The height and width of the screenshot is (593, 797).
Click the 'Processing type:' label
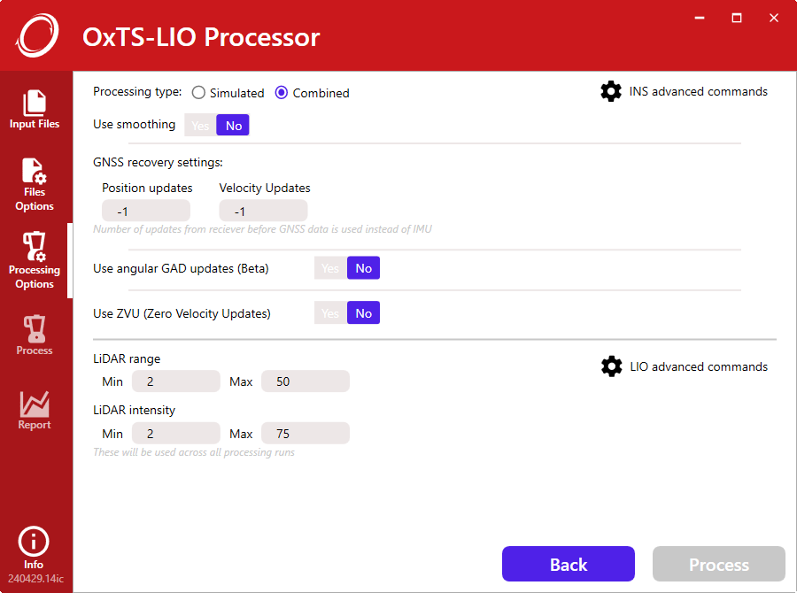tap(137, 91)
